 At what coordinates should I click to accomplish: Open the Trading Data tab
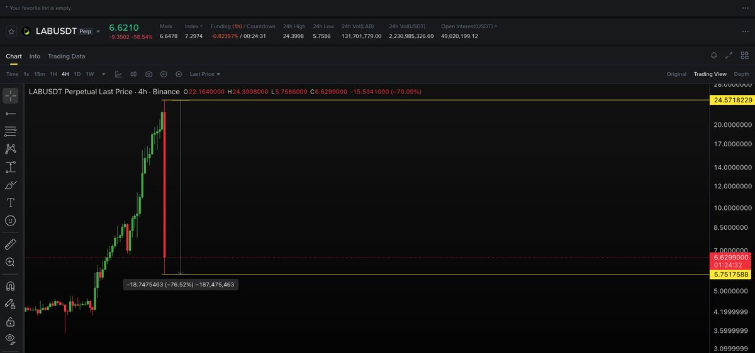pos(66,56)
